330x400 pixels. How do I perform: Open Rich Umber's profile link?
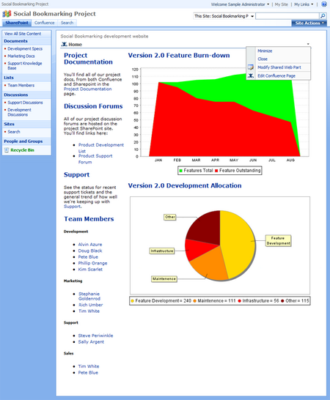pyautogui.click(x=91, y=305)
